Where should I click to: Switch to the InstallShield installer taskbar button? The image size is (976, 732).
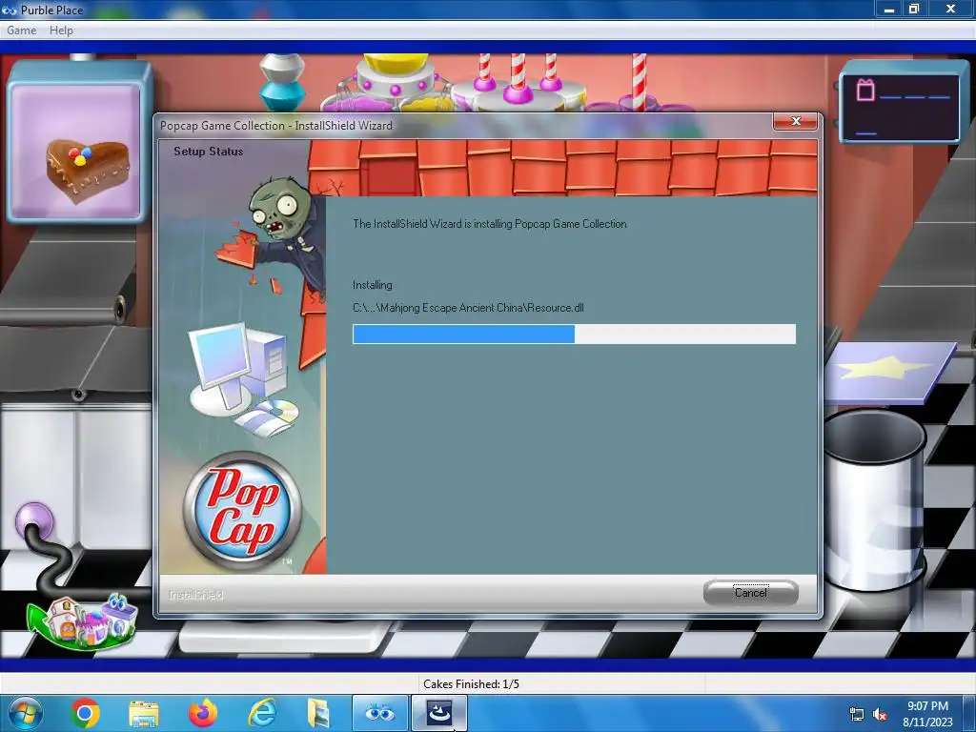pyautogui.click(x=438, y=713)
